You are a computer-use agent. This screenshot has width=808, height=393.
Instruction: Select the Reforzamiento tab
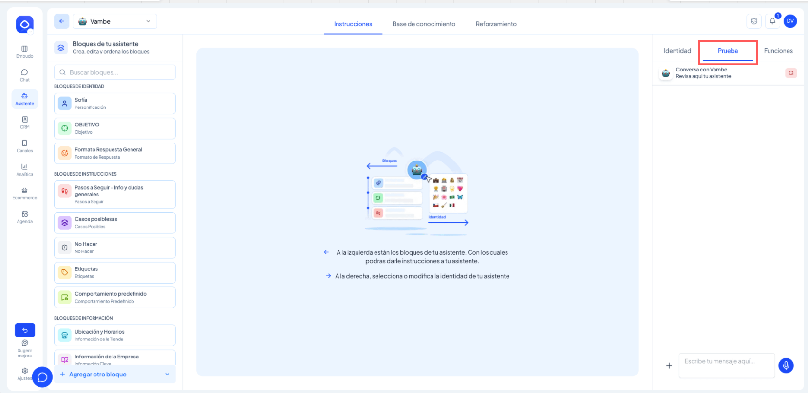coord(496,24)
